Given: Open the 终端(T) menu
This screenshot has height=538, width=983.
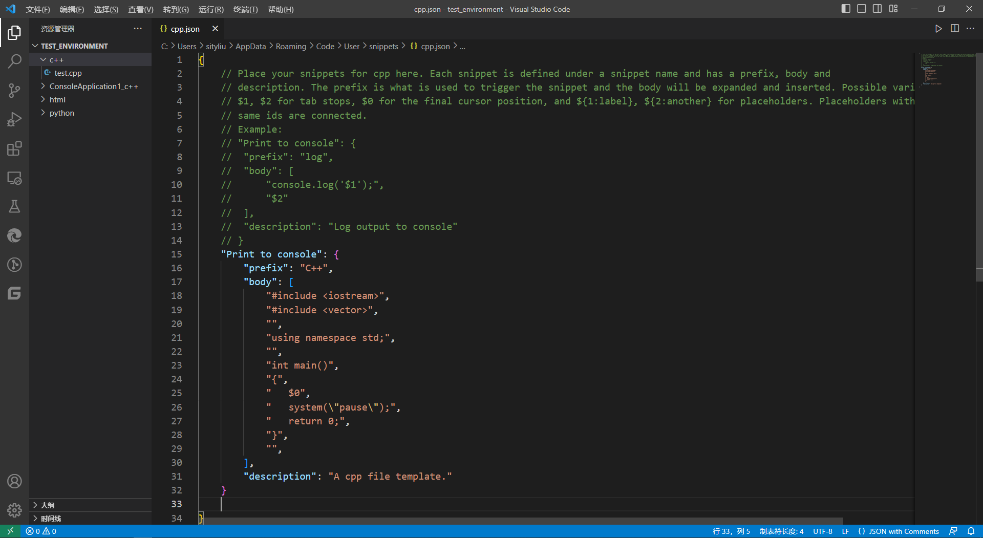Looking at the screenshot, I should point(245,9).
